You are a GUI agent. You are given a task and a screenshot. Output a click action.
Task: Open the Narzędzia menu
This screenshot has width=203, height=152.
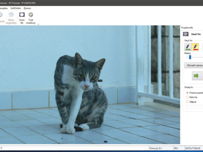point(3,8)
